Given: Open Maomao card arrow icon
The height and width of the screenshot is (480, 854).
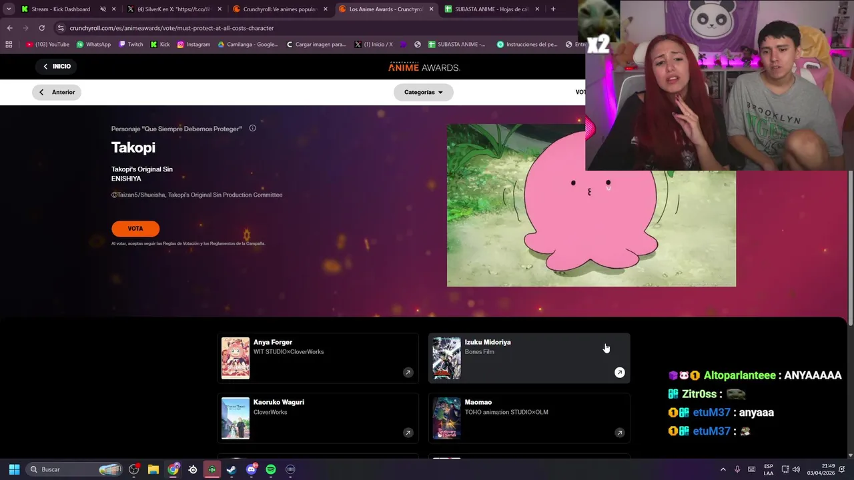Looking at the screenshot, I should (619, 433).
